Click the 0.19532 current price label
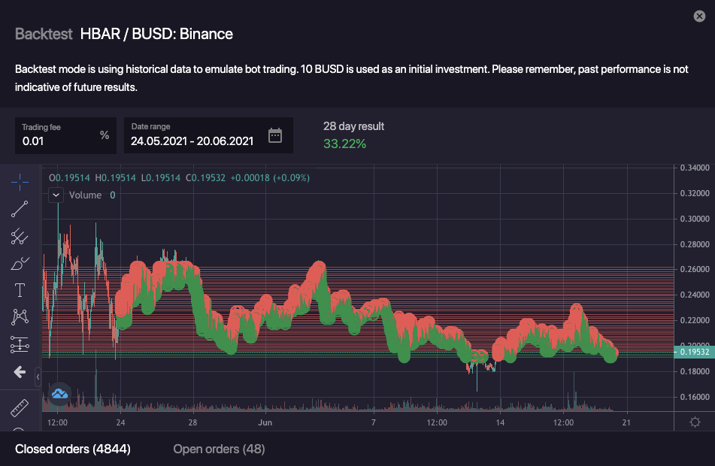 (694, 352)
